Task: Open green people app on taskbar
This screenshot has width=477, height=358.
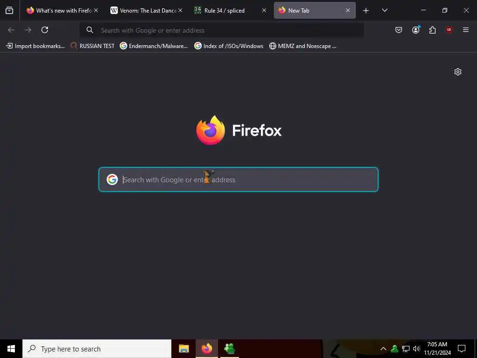Action: pos(230,349)
